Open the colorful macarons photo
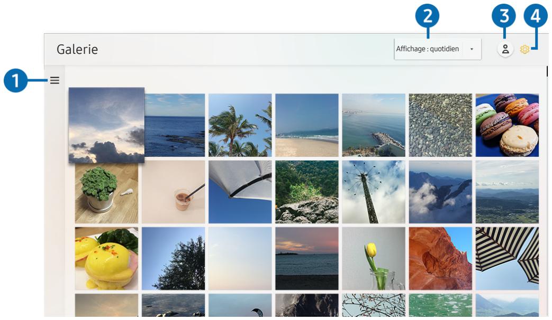552x320 pixels. coord(507,125)
